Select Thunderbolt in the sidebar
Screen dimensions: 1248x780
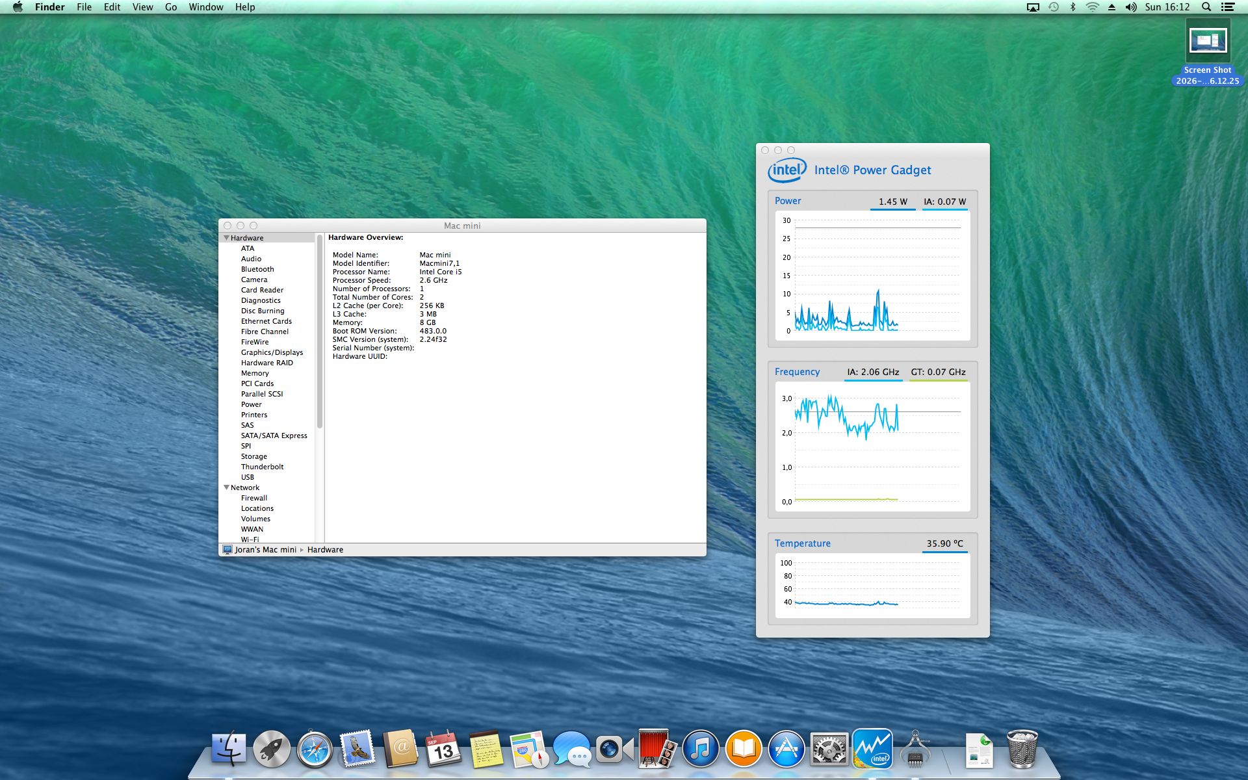click(x=262, y=467)
